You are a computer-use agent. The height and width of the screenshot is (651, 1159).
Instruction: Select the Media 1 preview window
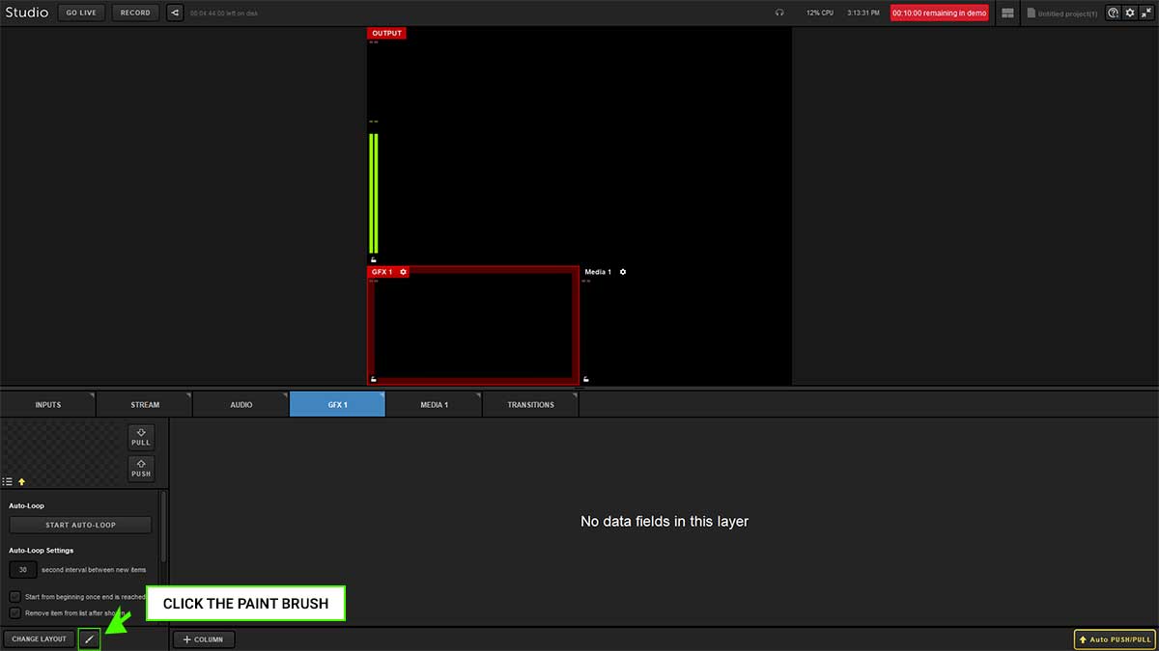click(686, 325)
